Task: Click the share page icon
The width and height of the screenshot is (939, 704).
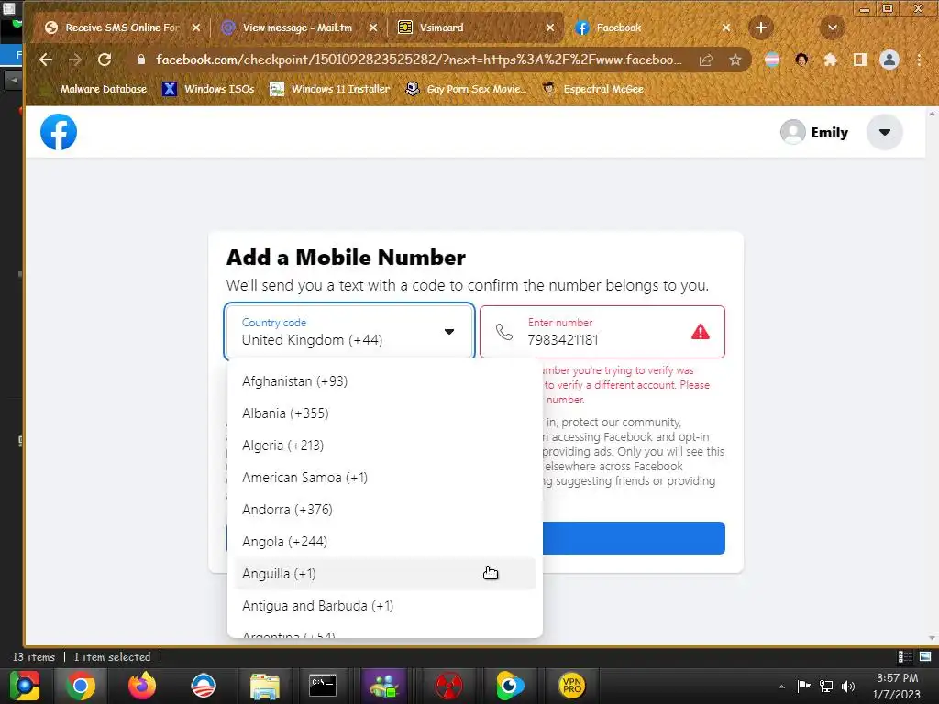Action: click(x=706, y=60)
